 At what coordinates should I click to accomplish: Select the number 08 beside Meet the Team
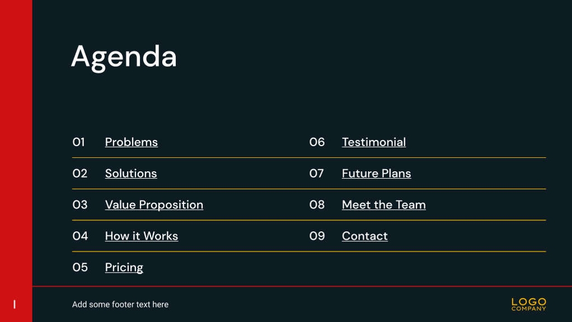[317, 205]
